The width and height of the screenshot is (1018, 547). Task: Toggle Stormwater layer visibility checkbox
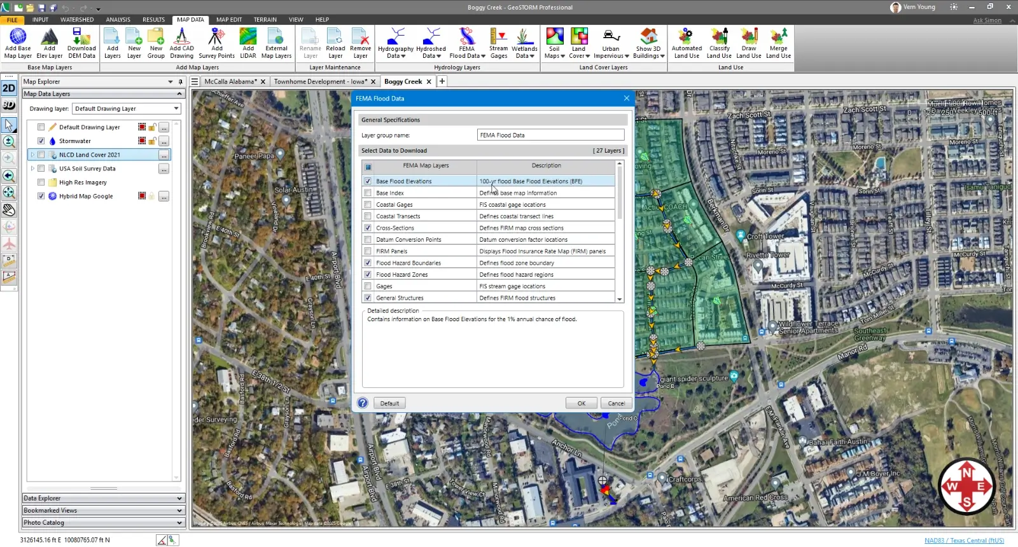click(x=41, y=141)
